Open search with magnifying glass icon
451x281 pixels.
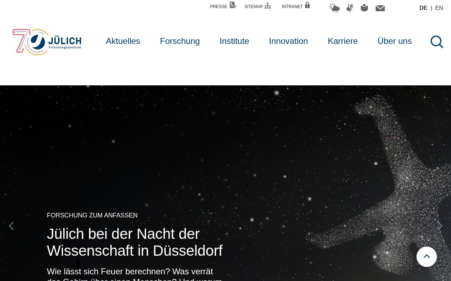coord(437,42)
